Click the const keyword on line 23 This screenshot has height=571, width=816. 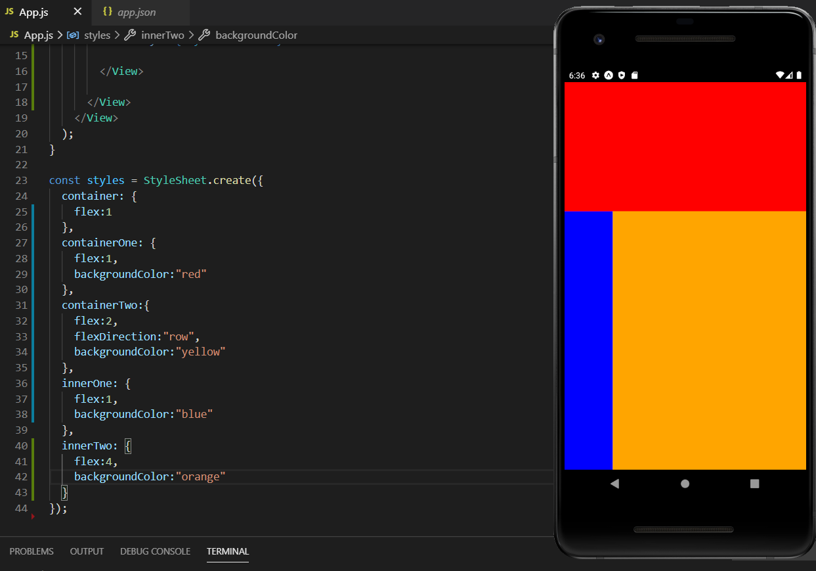tap(65, 180)
